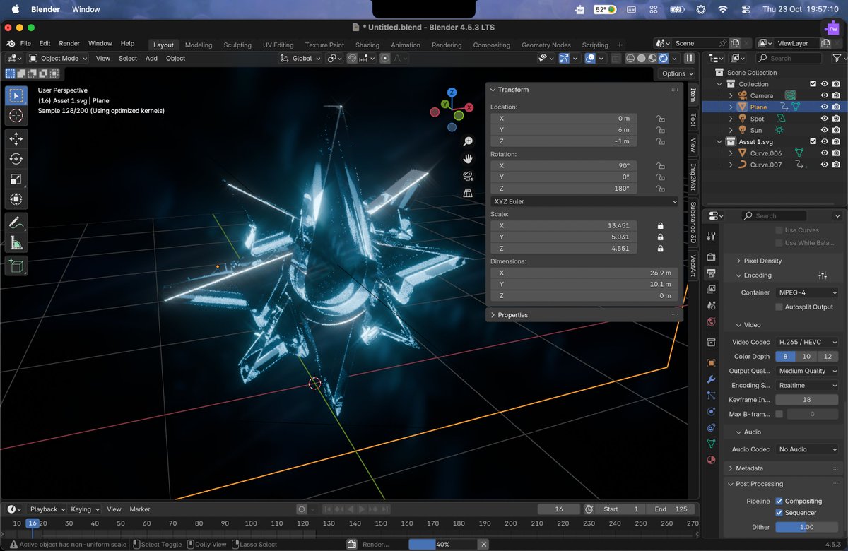
Task: Pause the viewport render preview
Action: [x=689, y=59]
